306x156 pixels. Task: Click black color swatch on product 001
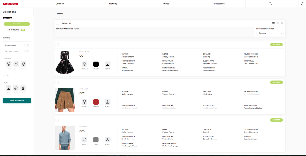[x=96, y=64]
